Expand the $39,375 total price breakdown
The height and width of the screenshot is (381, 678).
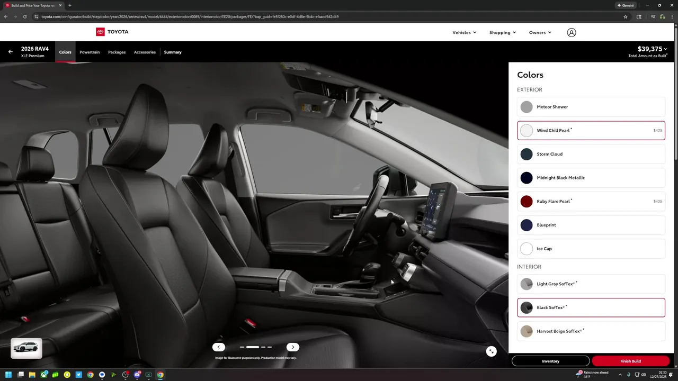click(x=652, y=49)
